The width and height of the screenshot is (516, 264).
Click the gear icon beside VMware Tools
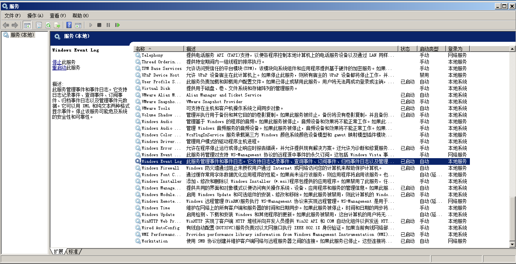pos(138,108)
